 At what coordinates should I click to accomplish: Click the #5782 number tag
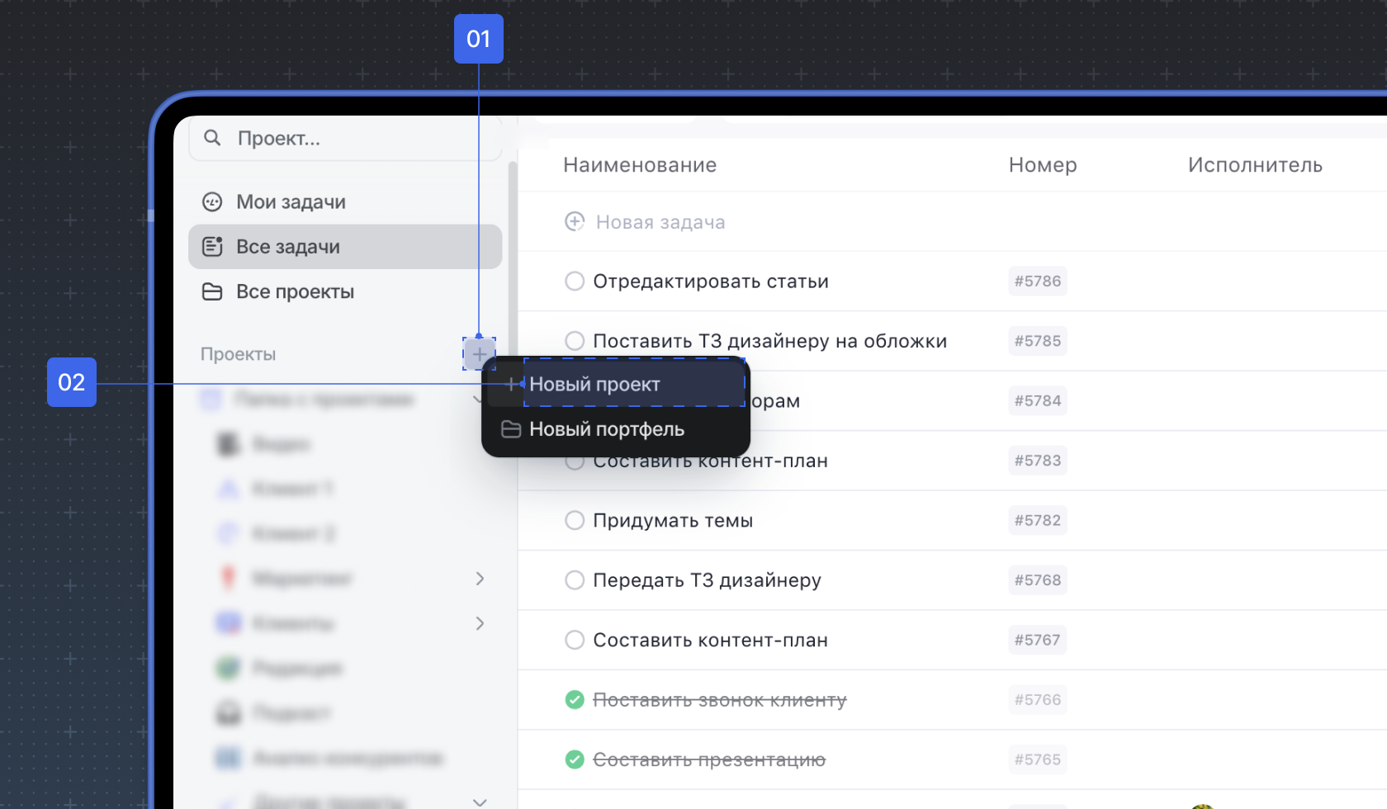pos(1038,520)
